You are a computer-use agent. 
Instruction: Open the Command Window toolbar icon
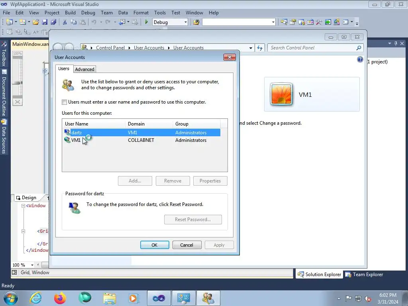pos(345,22)
